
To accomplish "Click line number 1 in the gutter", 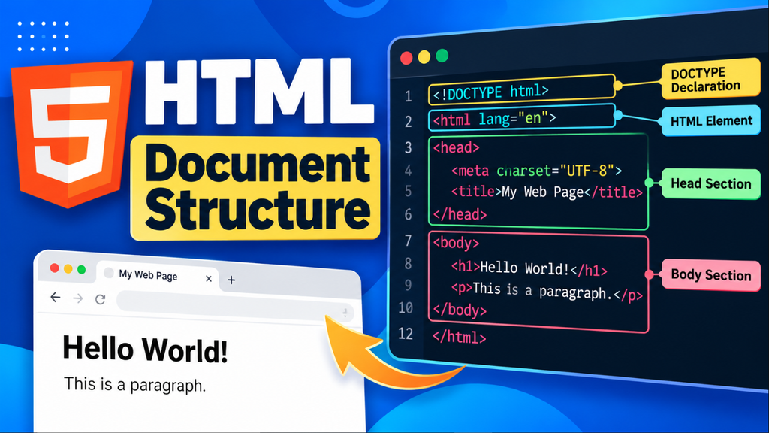I will [x=409, y=96].
